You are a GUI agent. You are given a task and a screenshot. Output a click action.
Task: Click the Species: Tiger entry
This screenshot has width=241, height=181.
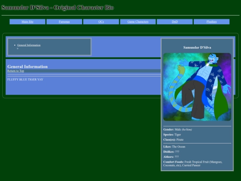172,135
